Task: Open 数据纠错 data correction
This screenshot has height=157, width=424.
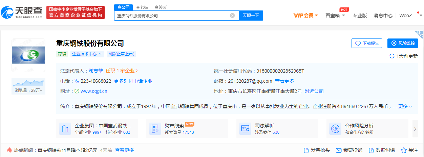Action: pyautogui.click(x=382, y=150)
